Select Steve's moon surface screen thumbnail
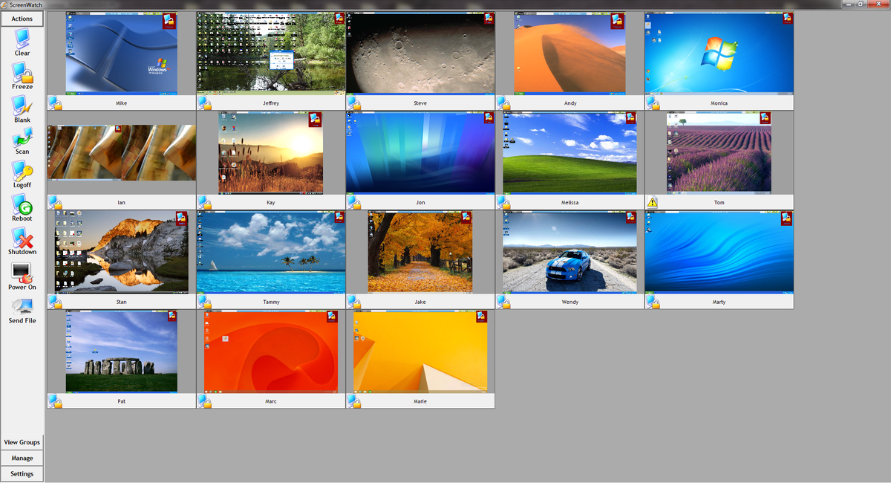Image resolution: width=891 pixels, height=483 pixels. click(x=420, y=54)
